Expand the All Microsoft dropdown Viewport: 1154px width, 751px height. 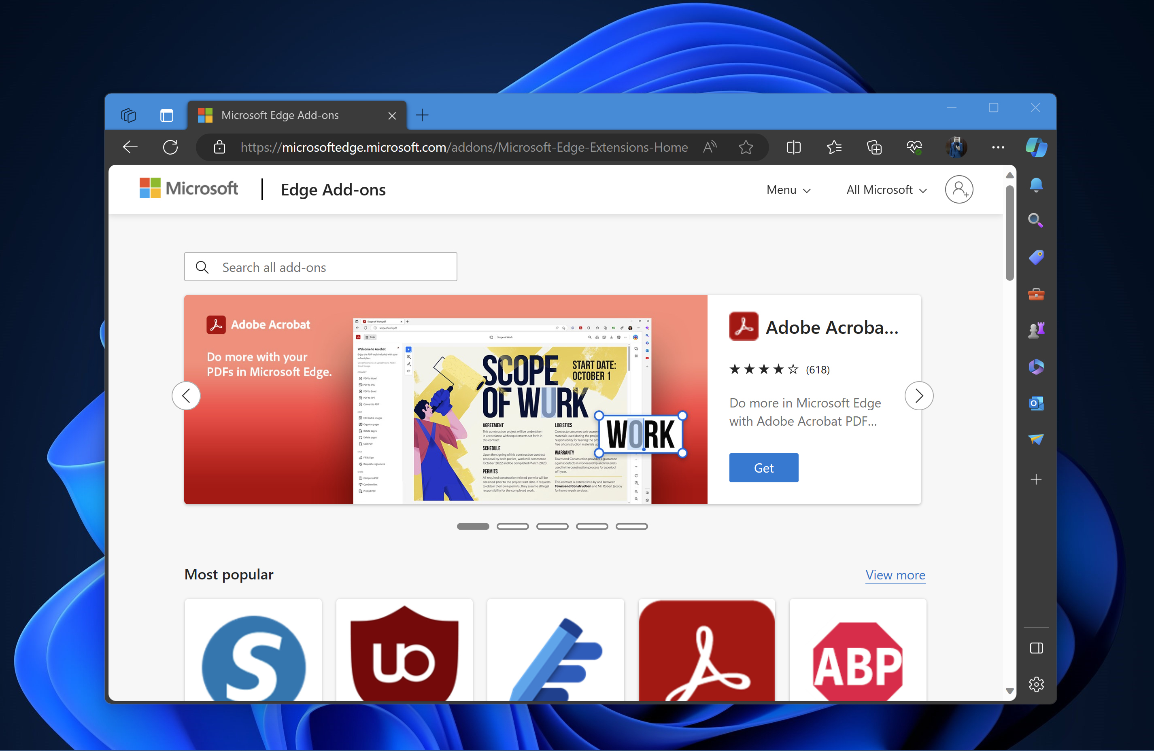886,189
